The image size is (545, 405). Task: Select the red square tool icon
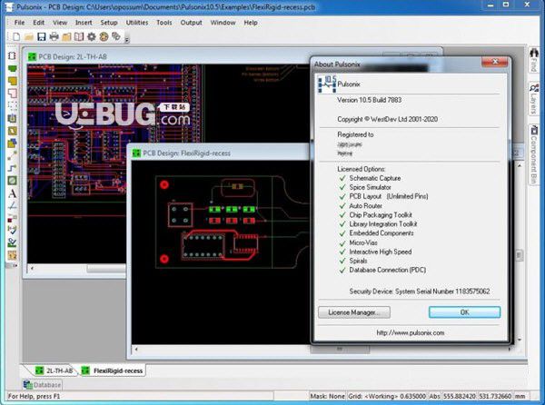point(12,218)
